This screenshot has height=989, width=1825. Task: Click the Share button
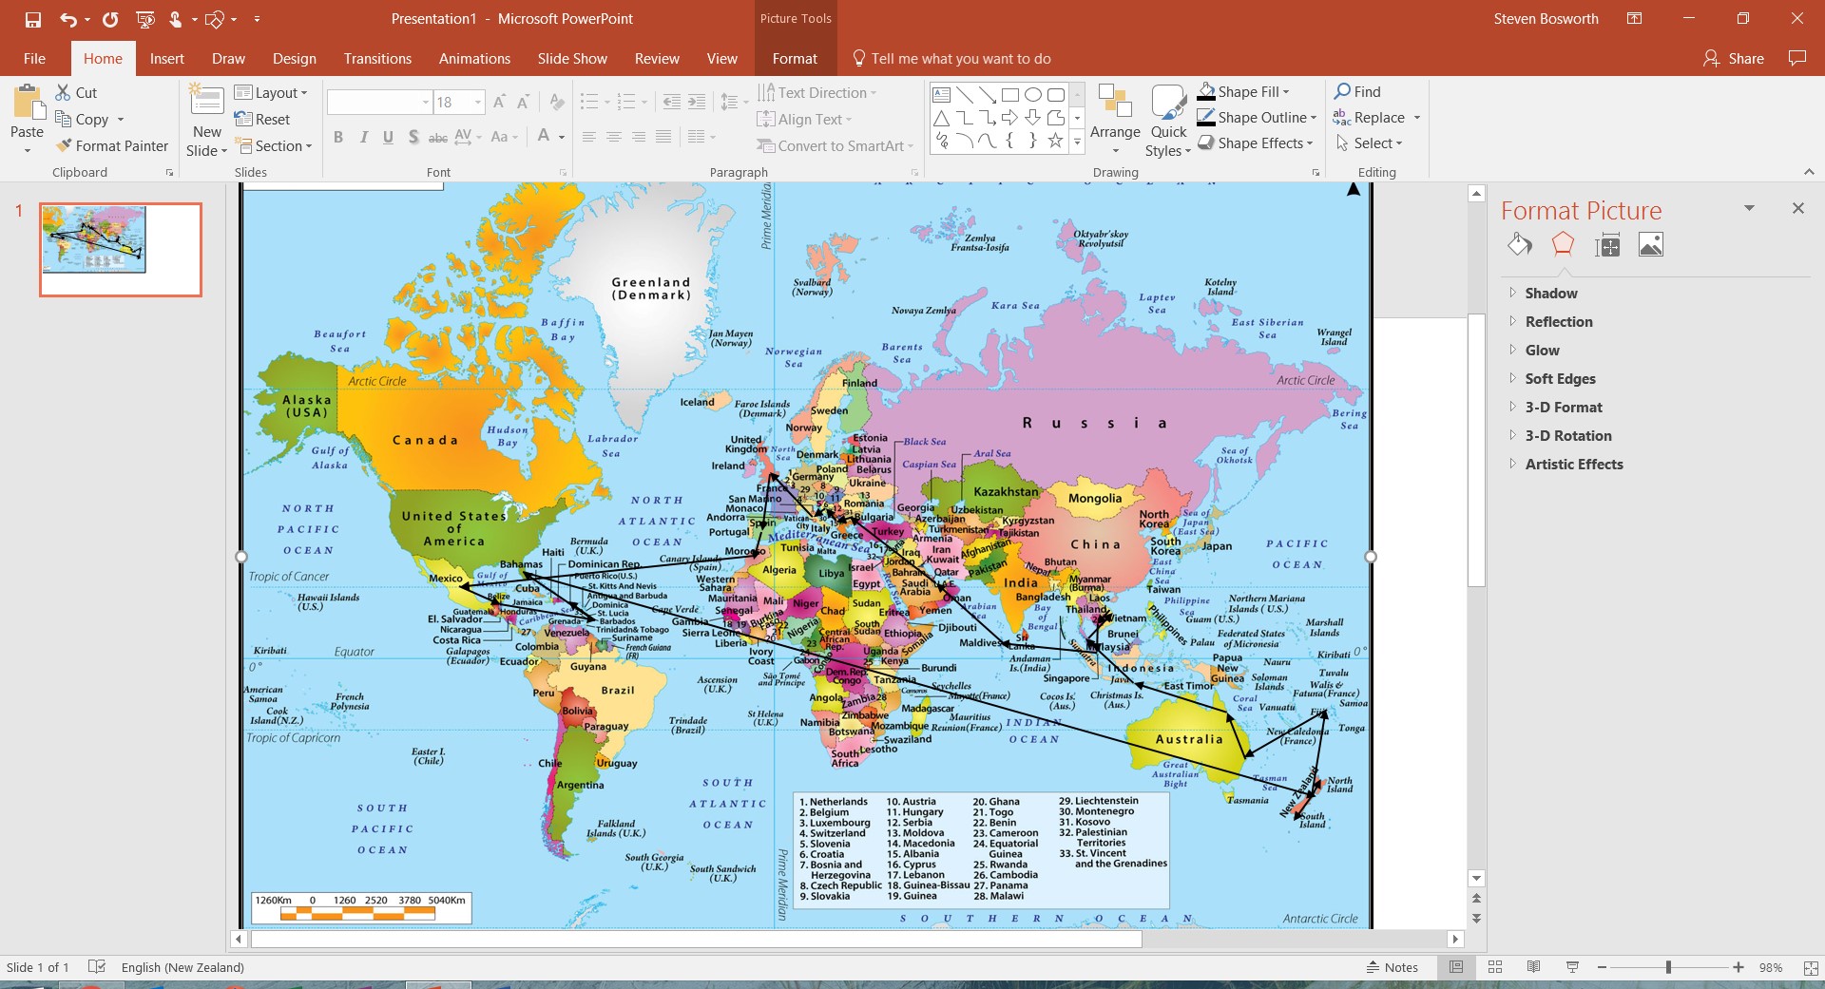[1734, 59]
